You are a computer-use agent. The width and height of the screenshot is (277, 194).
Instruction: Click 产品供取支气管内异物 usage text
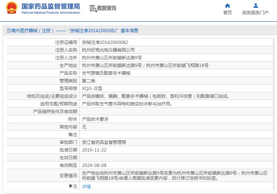pyautogui.click(x=127, y=104)
